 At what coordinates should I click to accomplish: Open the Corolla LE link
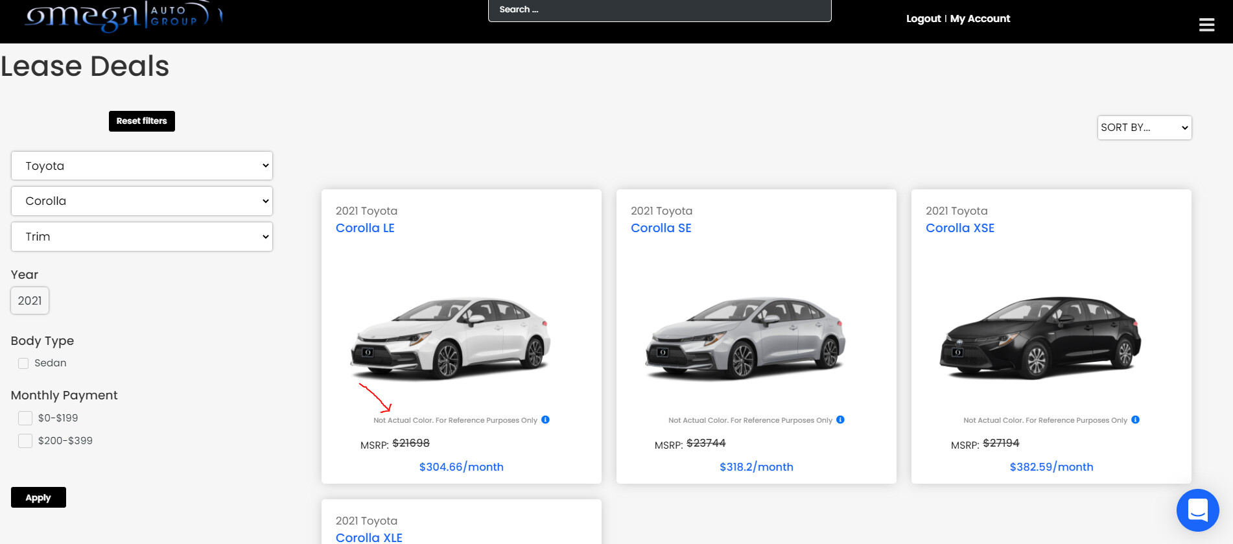click(x=365, y=228)
